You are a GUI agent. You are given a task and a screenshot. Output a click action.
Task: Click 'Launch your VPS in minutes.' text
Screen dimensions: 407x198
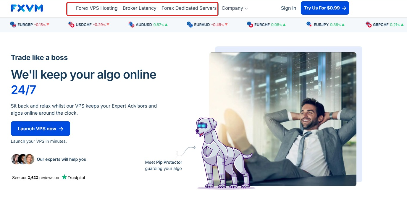point(39,141)
